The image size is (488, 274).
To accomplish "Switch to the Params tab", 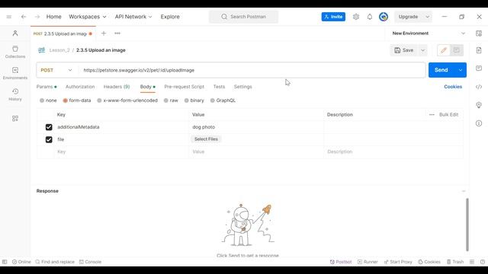I will click(47, 87).
